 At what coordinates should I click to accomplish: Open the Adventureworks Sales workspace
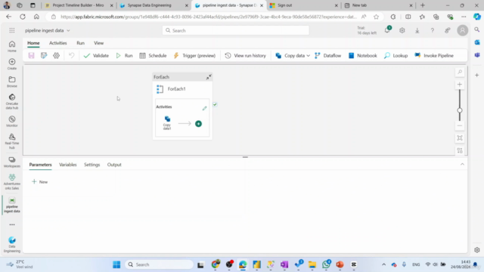pos(12,181)
